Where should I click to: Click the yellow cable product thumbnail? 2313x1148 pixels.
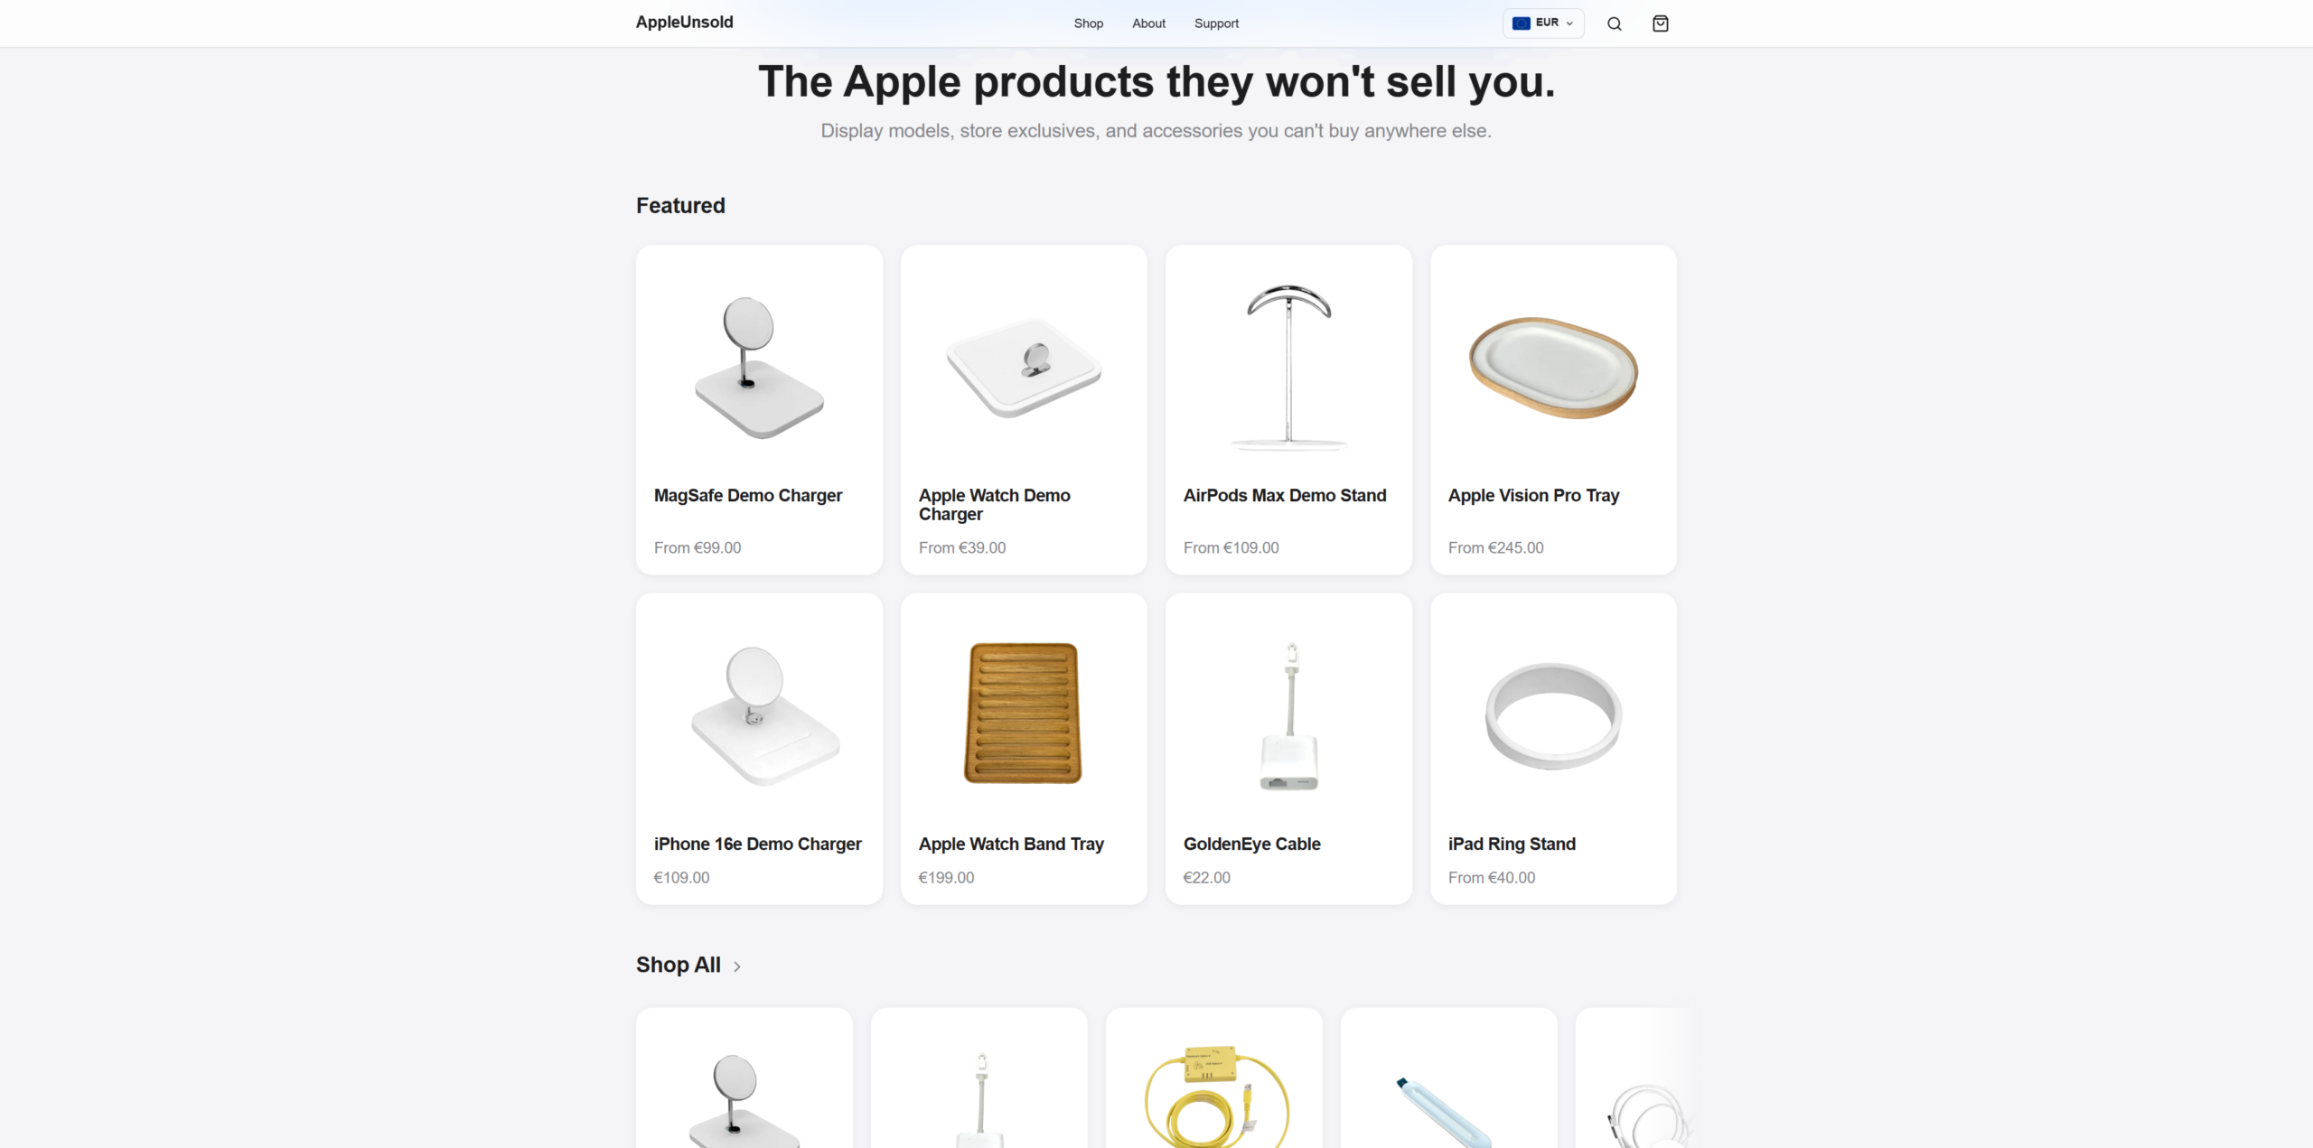click(x=1214, y=1093)
